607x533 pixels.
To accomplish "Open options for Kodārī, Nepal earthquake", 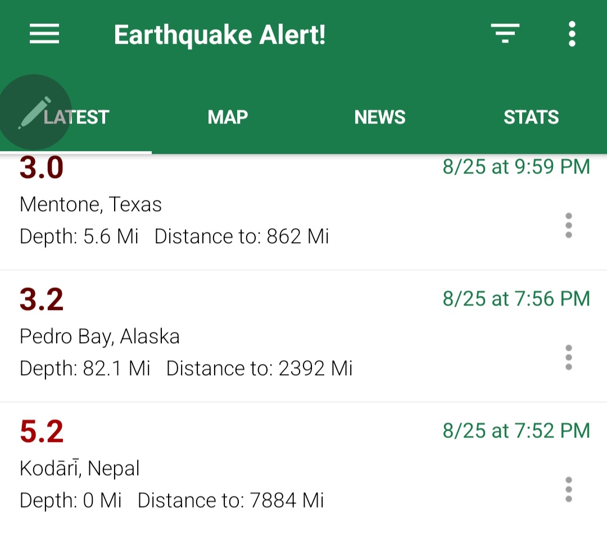I will click(568, 489).
